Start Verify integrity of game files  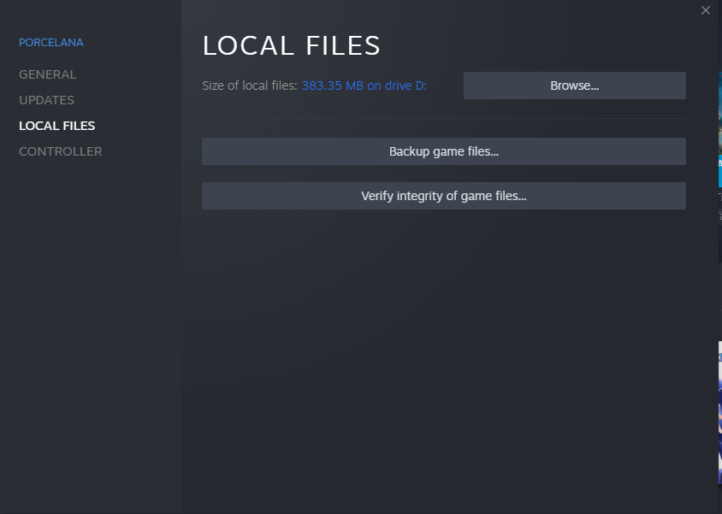[x=443, y=196]
